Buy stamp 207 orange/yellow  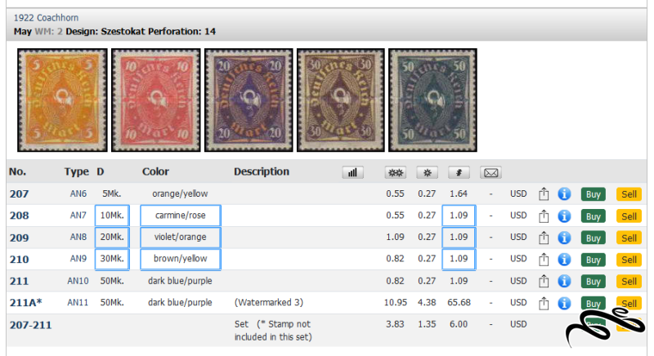point(594,194)
